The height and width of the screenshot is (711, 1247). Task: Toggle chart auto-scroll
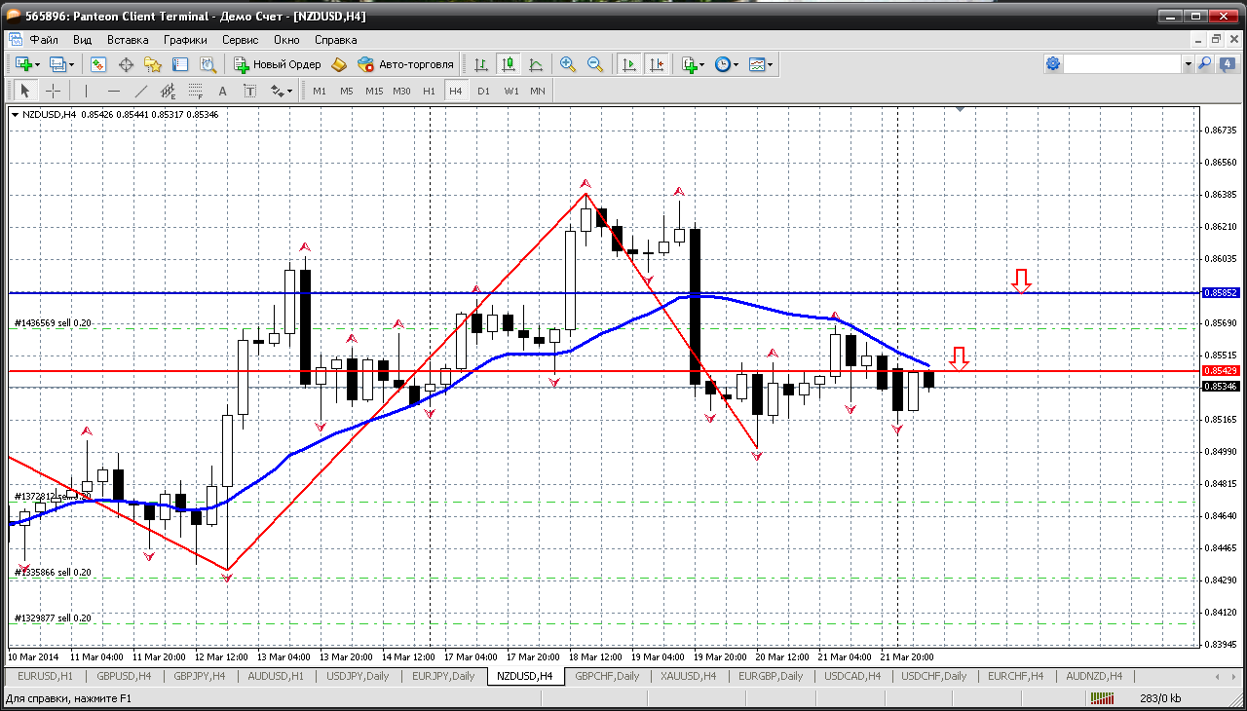(x=628, y=64)
